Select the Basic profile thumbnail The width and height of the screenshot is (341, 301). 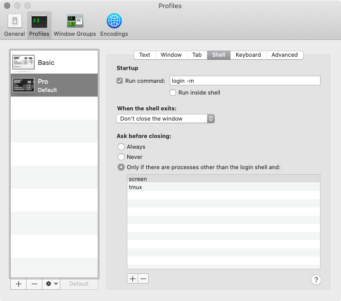[23, 62]
